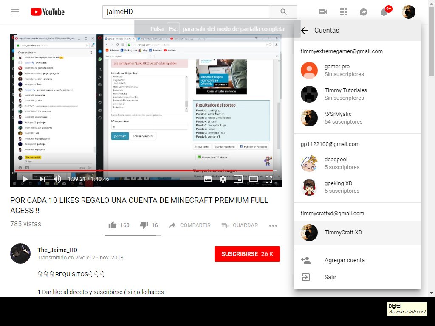The height and width of the screenshot is (326, 435).
Task: Toggle fullscreen in the video player
Action: click(268, 180)
